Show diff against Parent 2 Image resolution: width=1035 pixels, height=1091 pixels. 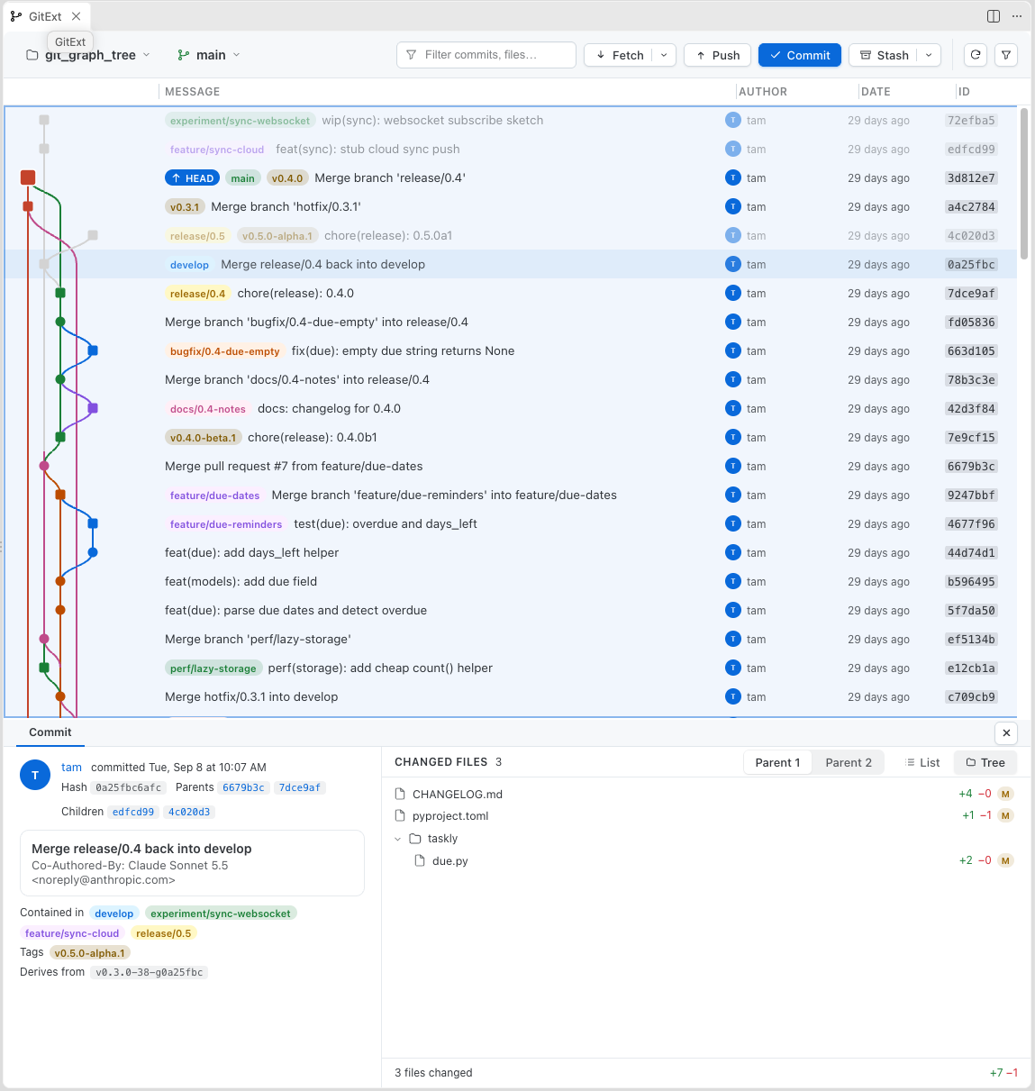pos(849,762)
